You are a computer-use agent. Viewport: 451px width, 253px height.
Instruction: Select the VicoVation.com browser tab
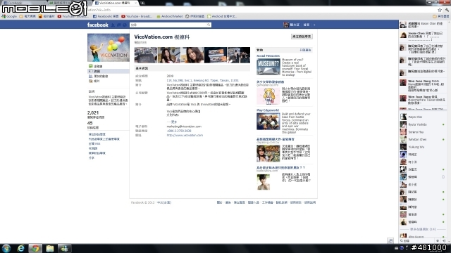coord(115,3)
